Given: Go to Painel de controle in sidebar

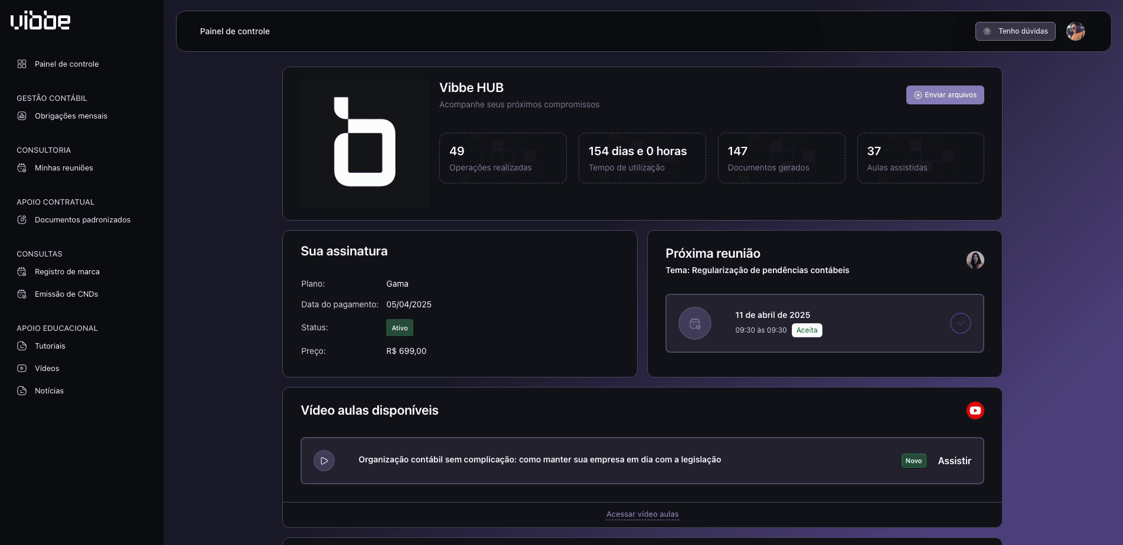Looking at the screenshot, I should point(66,64).
